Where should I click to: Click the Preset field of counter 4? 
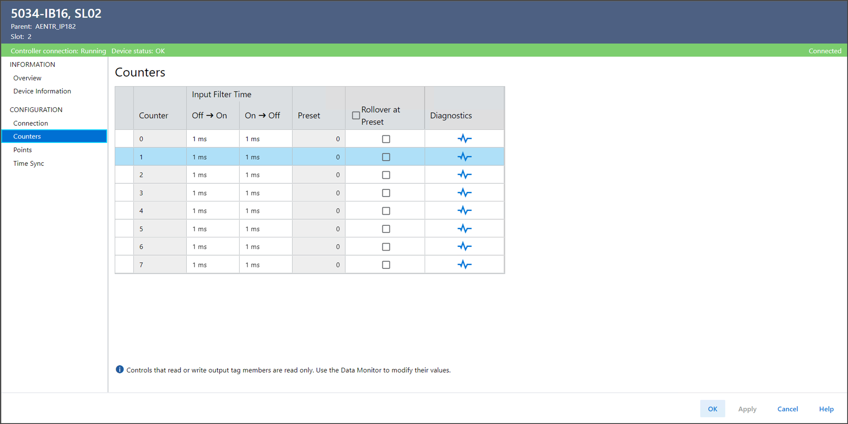coord(318,211)
